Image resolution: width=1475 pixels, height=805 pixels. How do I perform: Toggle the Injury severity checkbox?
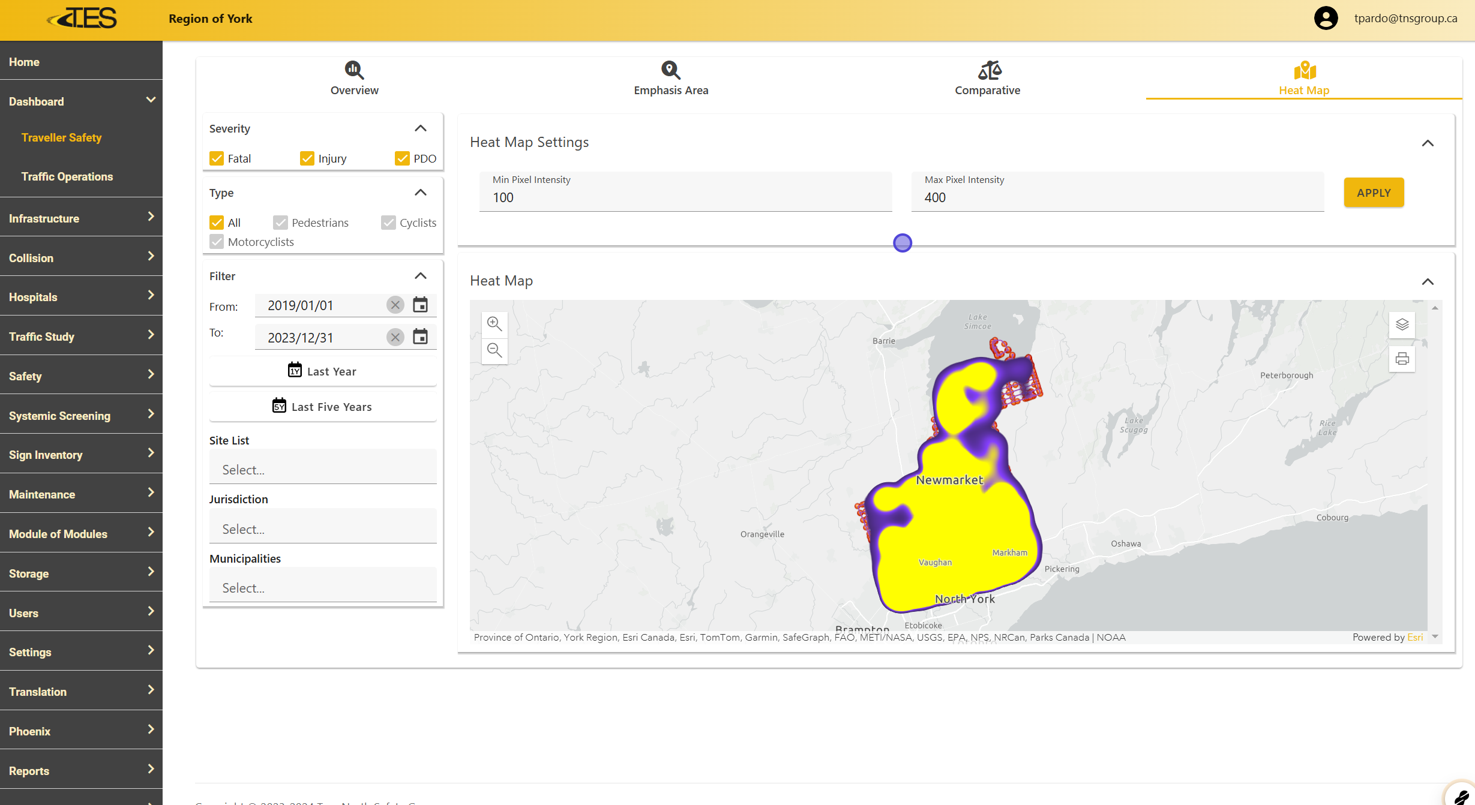[x=307, y=158]
